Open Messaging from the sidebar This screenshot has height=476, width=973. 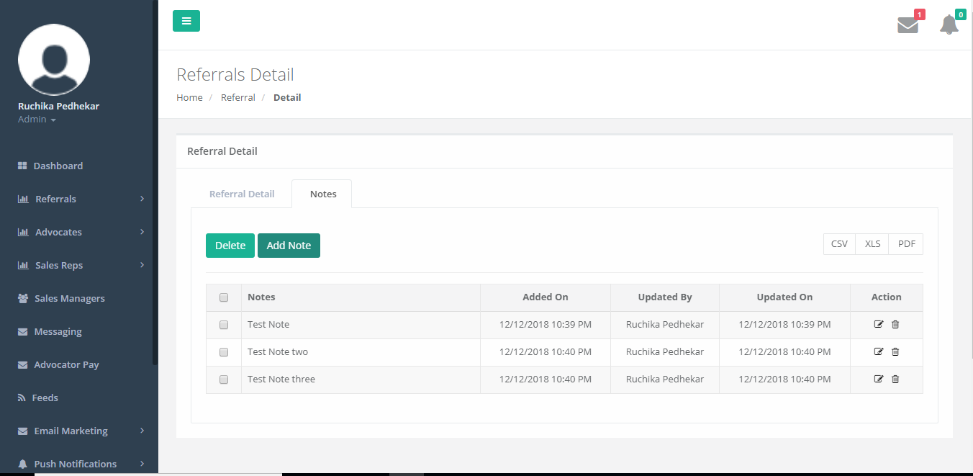(x=58, y=332)
